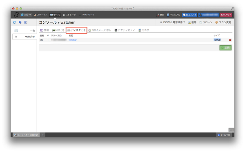This screenshot has width=245, height=152.
Task: Click the stylized S logo in the top bar
Action: click(16, 15)
